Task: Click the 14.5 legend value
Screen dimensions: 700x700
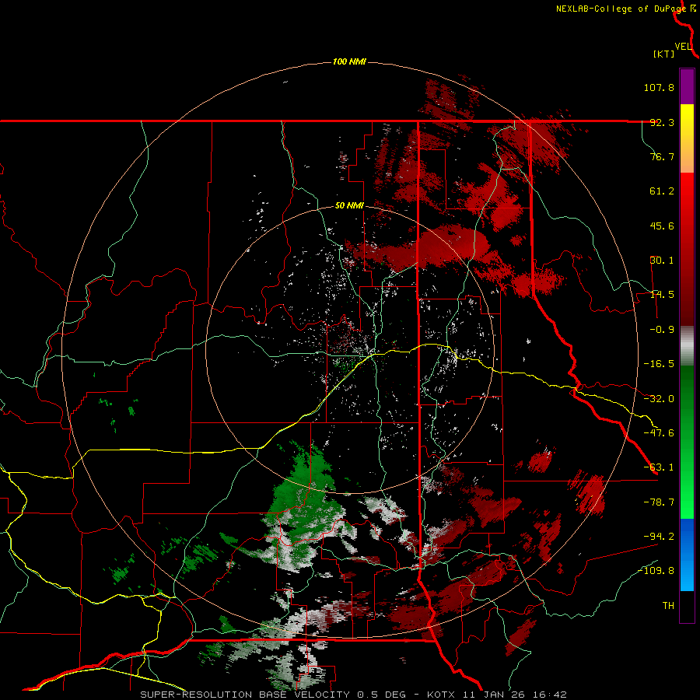Action: tap(662, 295)
